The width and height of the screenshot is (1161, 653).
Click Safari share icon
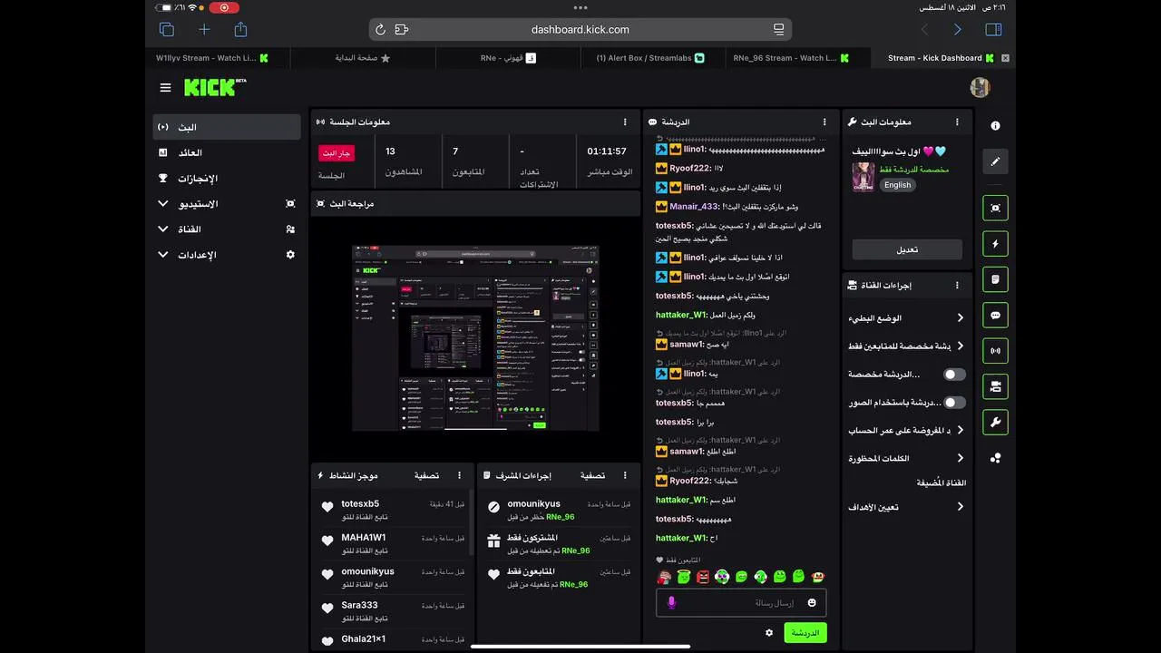240,29
